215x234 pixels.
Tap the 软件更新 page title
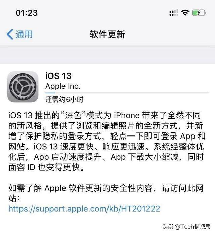pos(107,34)
